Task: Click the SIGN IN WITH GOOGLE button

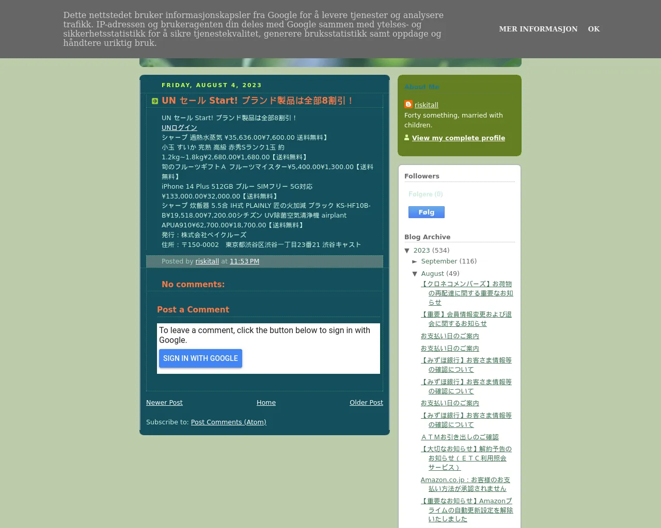Action: pos(200,358)
